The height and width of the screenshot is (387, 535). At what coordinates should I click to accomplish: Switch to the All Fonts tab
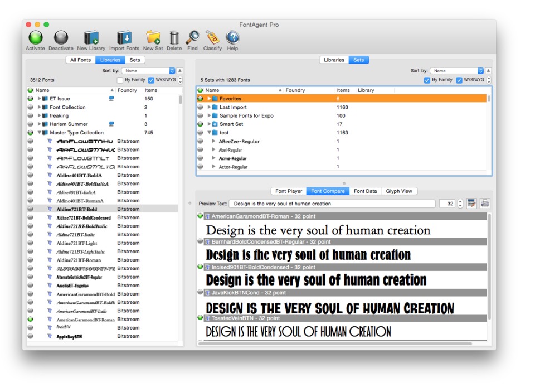click(80, 60)
